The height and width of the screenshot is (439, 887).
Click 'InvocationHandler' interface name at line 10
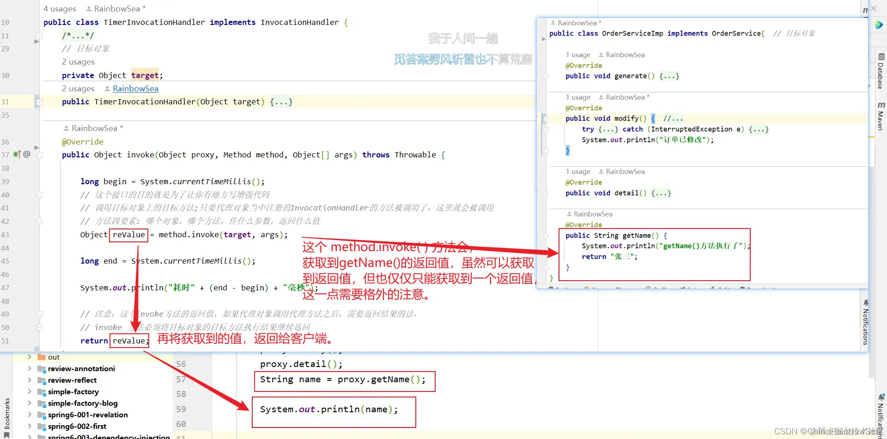299,22
